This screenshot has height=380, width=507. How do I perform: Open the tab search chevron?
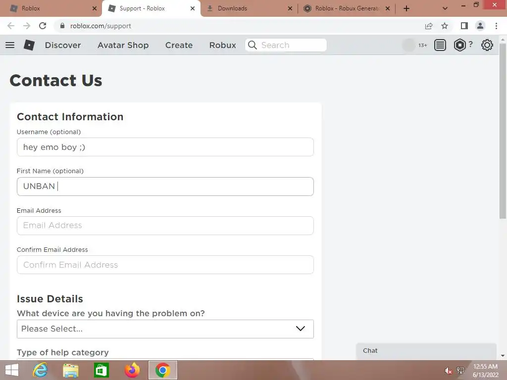click(445, 8)
